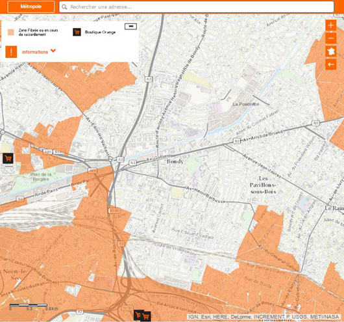Click the Av-Aristide Briand street label
The width and height of the screenshot is (344, 322).
(x=262, y=136)
